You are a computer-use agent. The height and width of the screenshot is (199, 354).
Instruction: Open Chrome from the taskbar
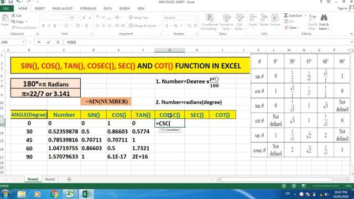(x=54, y=194)
